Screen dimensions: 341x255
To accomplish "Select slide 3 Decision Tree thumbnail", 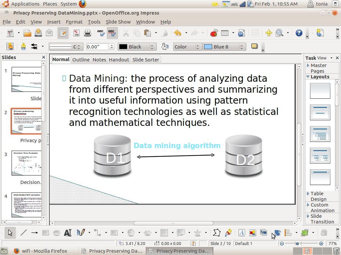I will [26, 163].
